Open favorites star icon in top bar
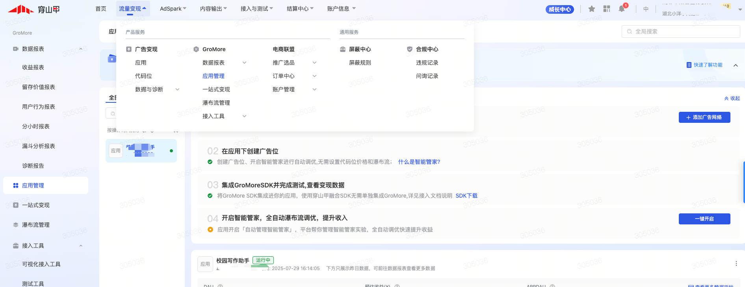 [591, 9]
